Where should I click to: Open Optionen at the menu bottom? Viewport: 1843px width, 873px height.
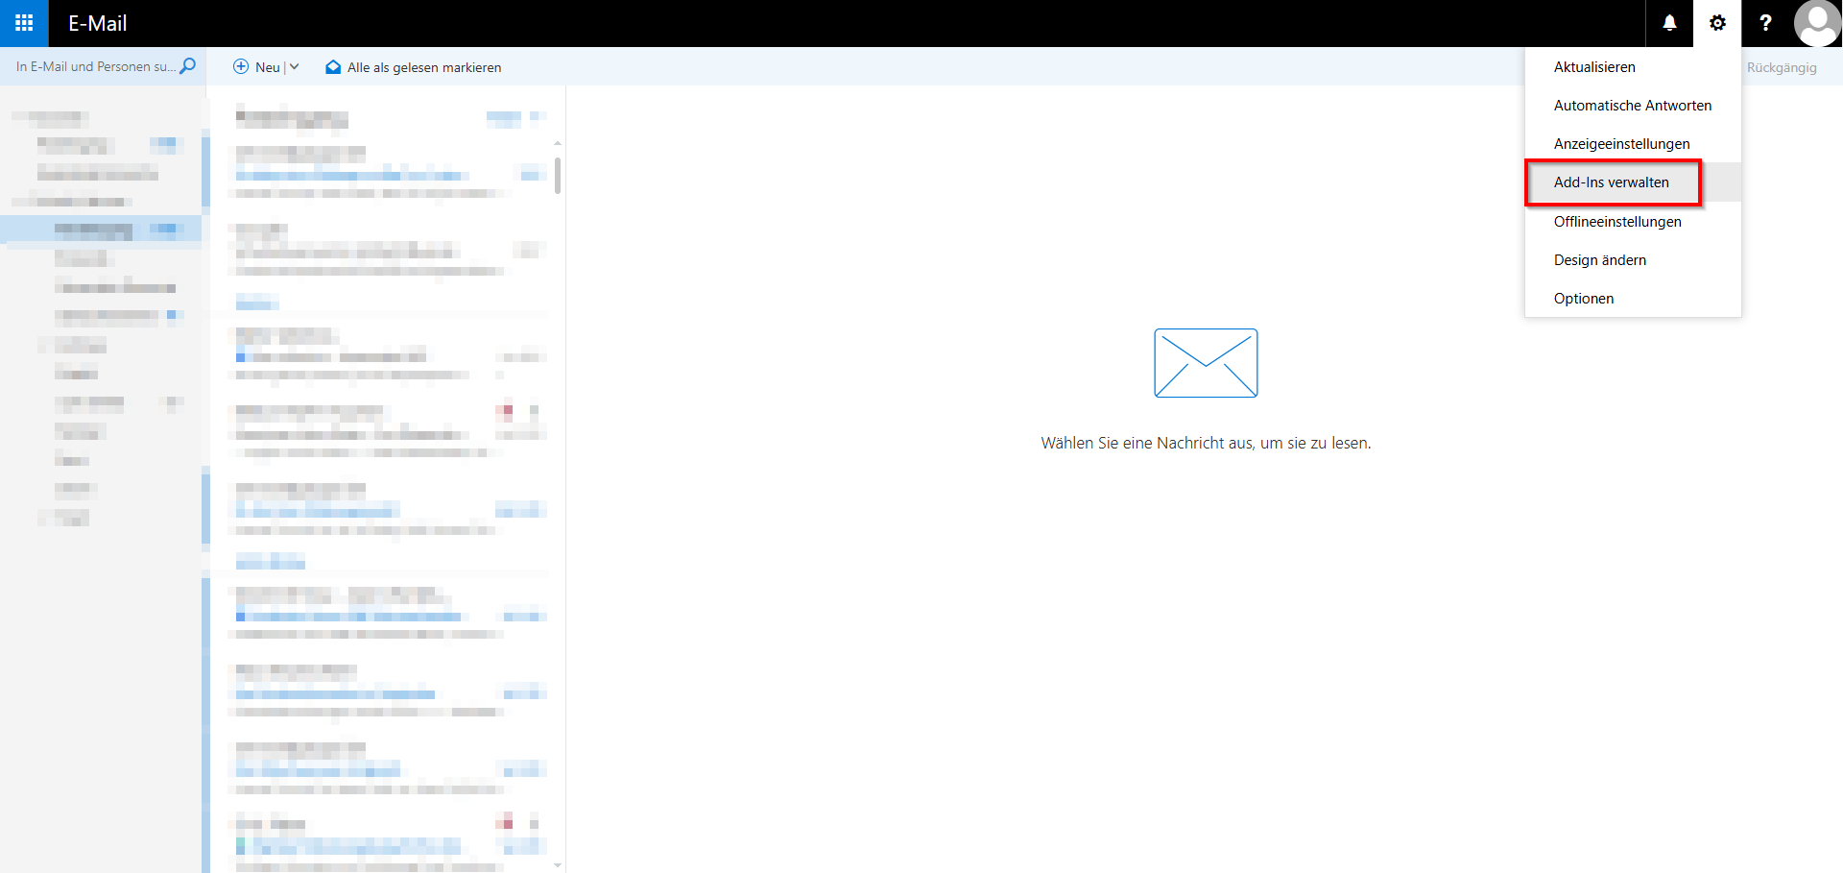(x=1583, y=298)
